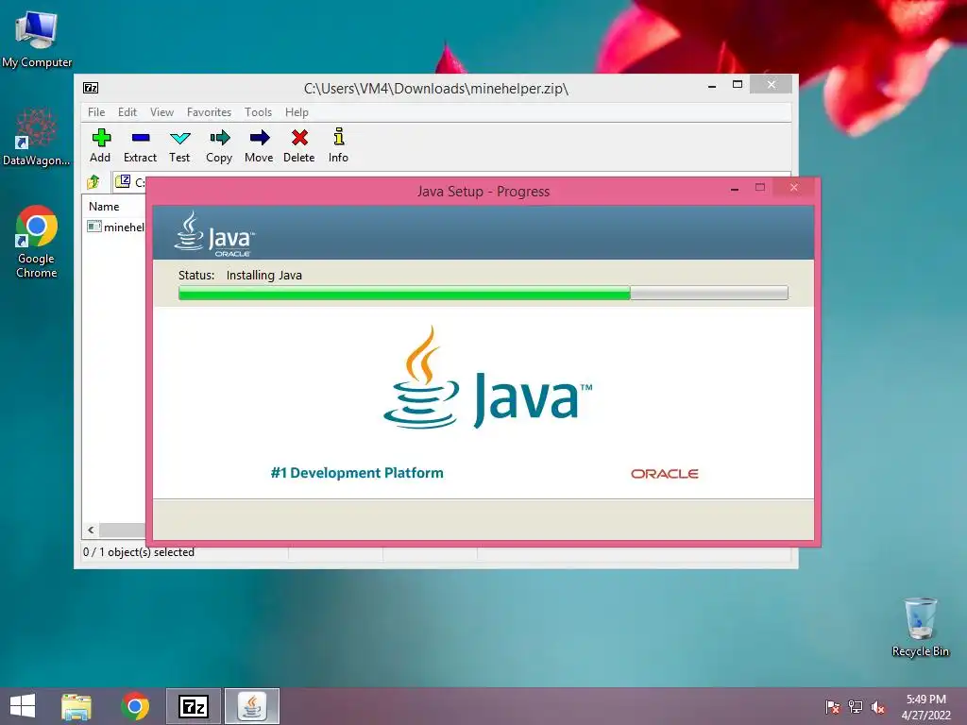
Task: Close the 7-Zip window
Action: pos(771,84)
